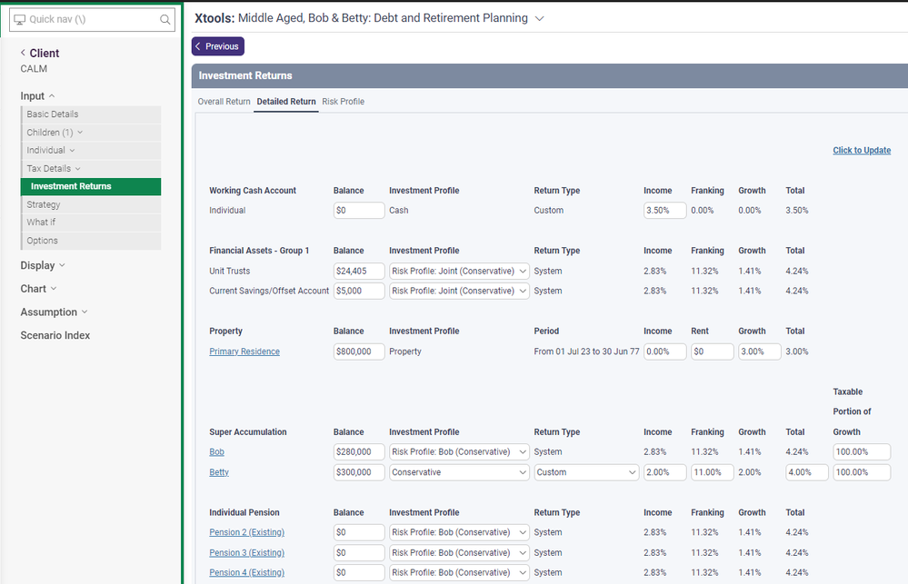Switch to the Overall Return tab
This screenshot has height=584, width=908.
[224, 102]
